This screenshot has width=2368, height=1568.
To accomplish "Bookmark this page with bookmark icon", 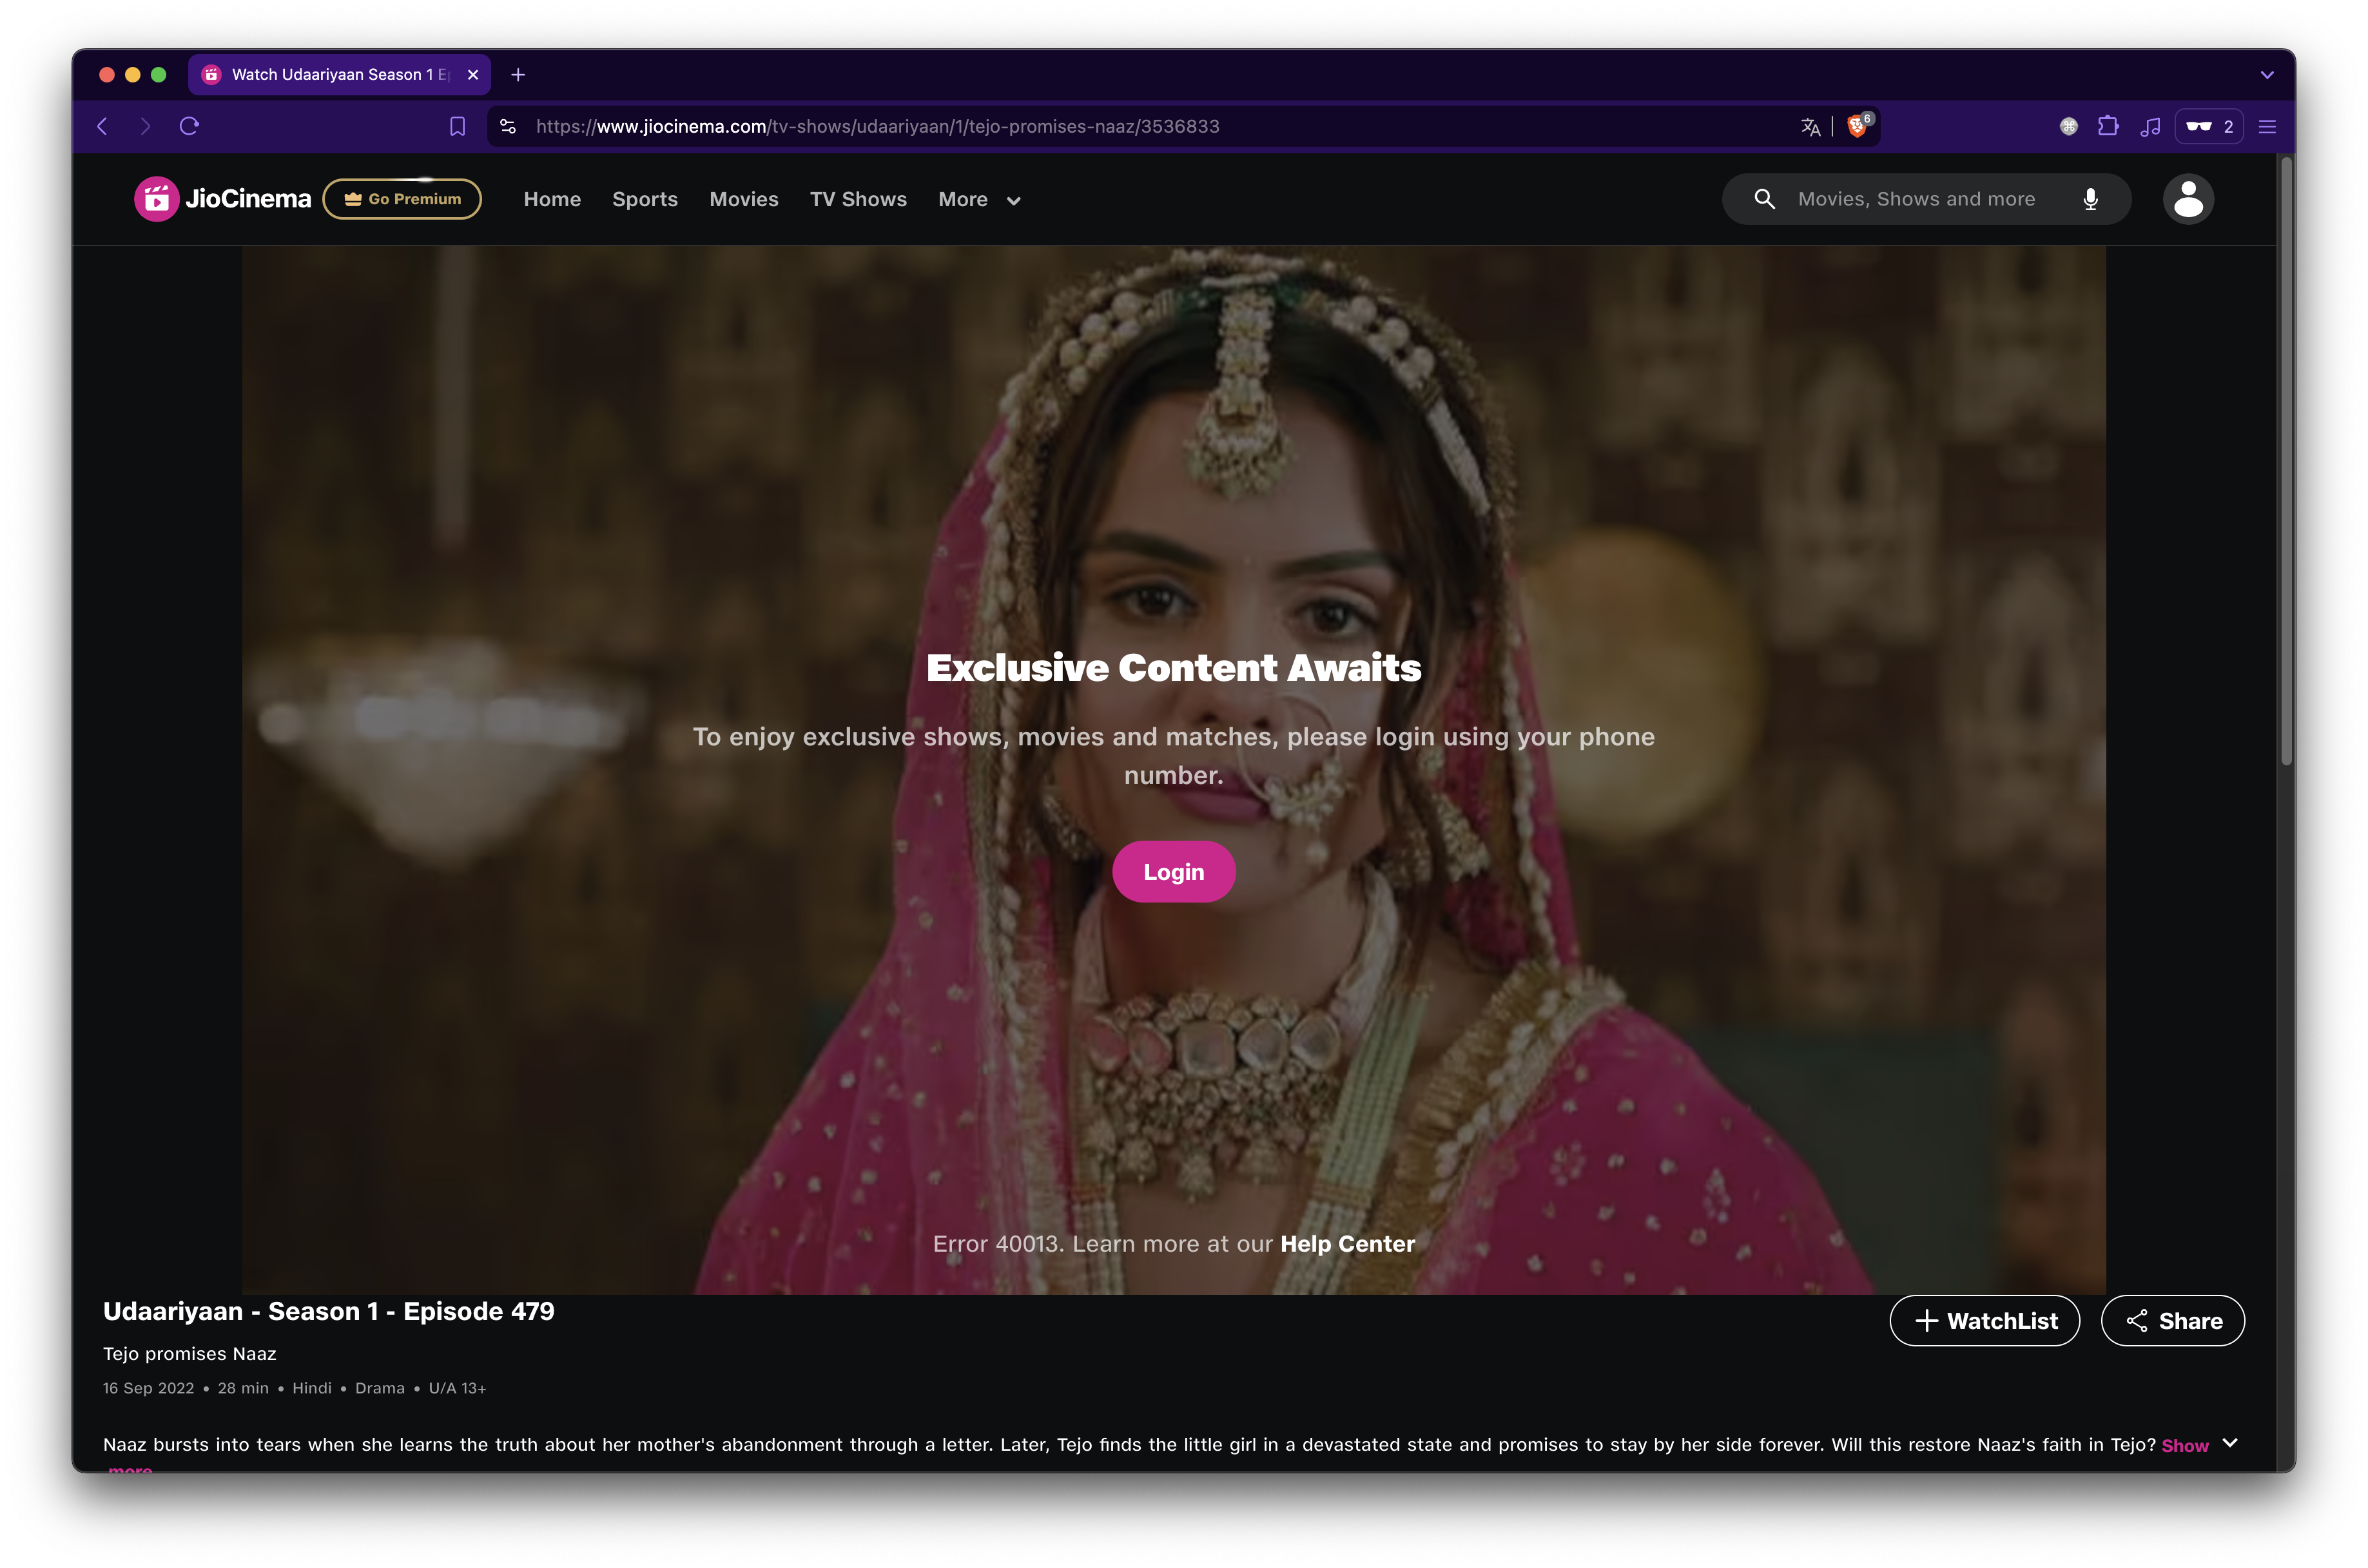I will point(457,126).
